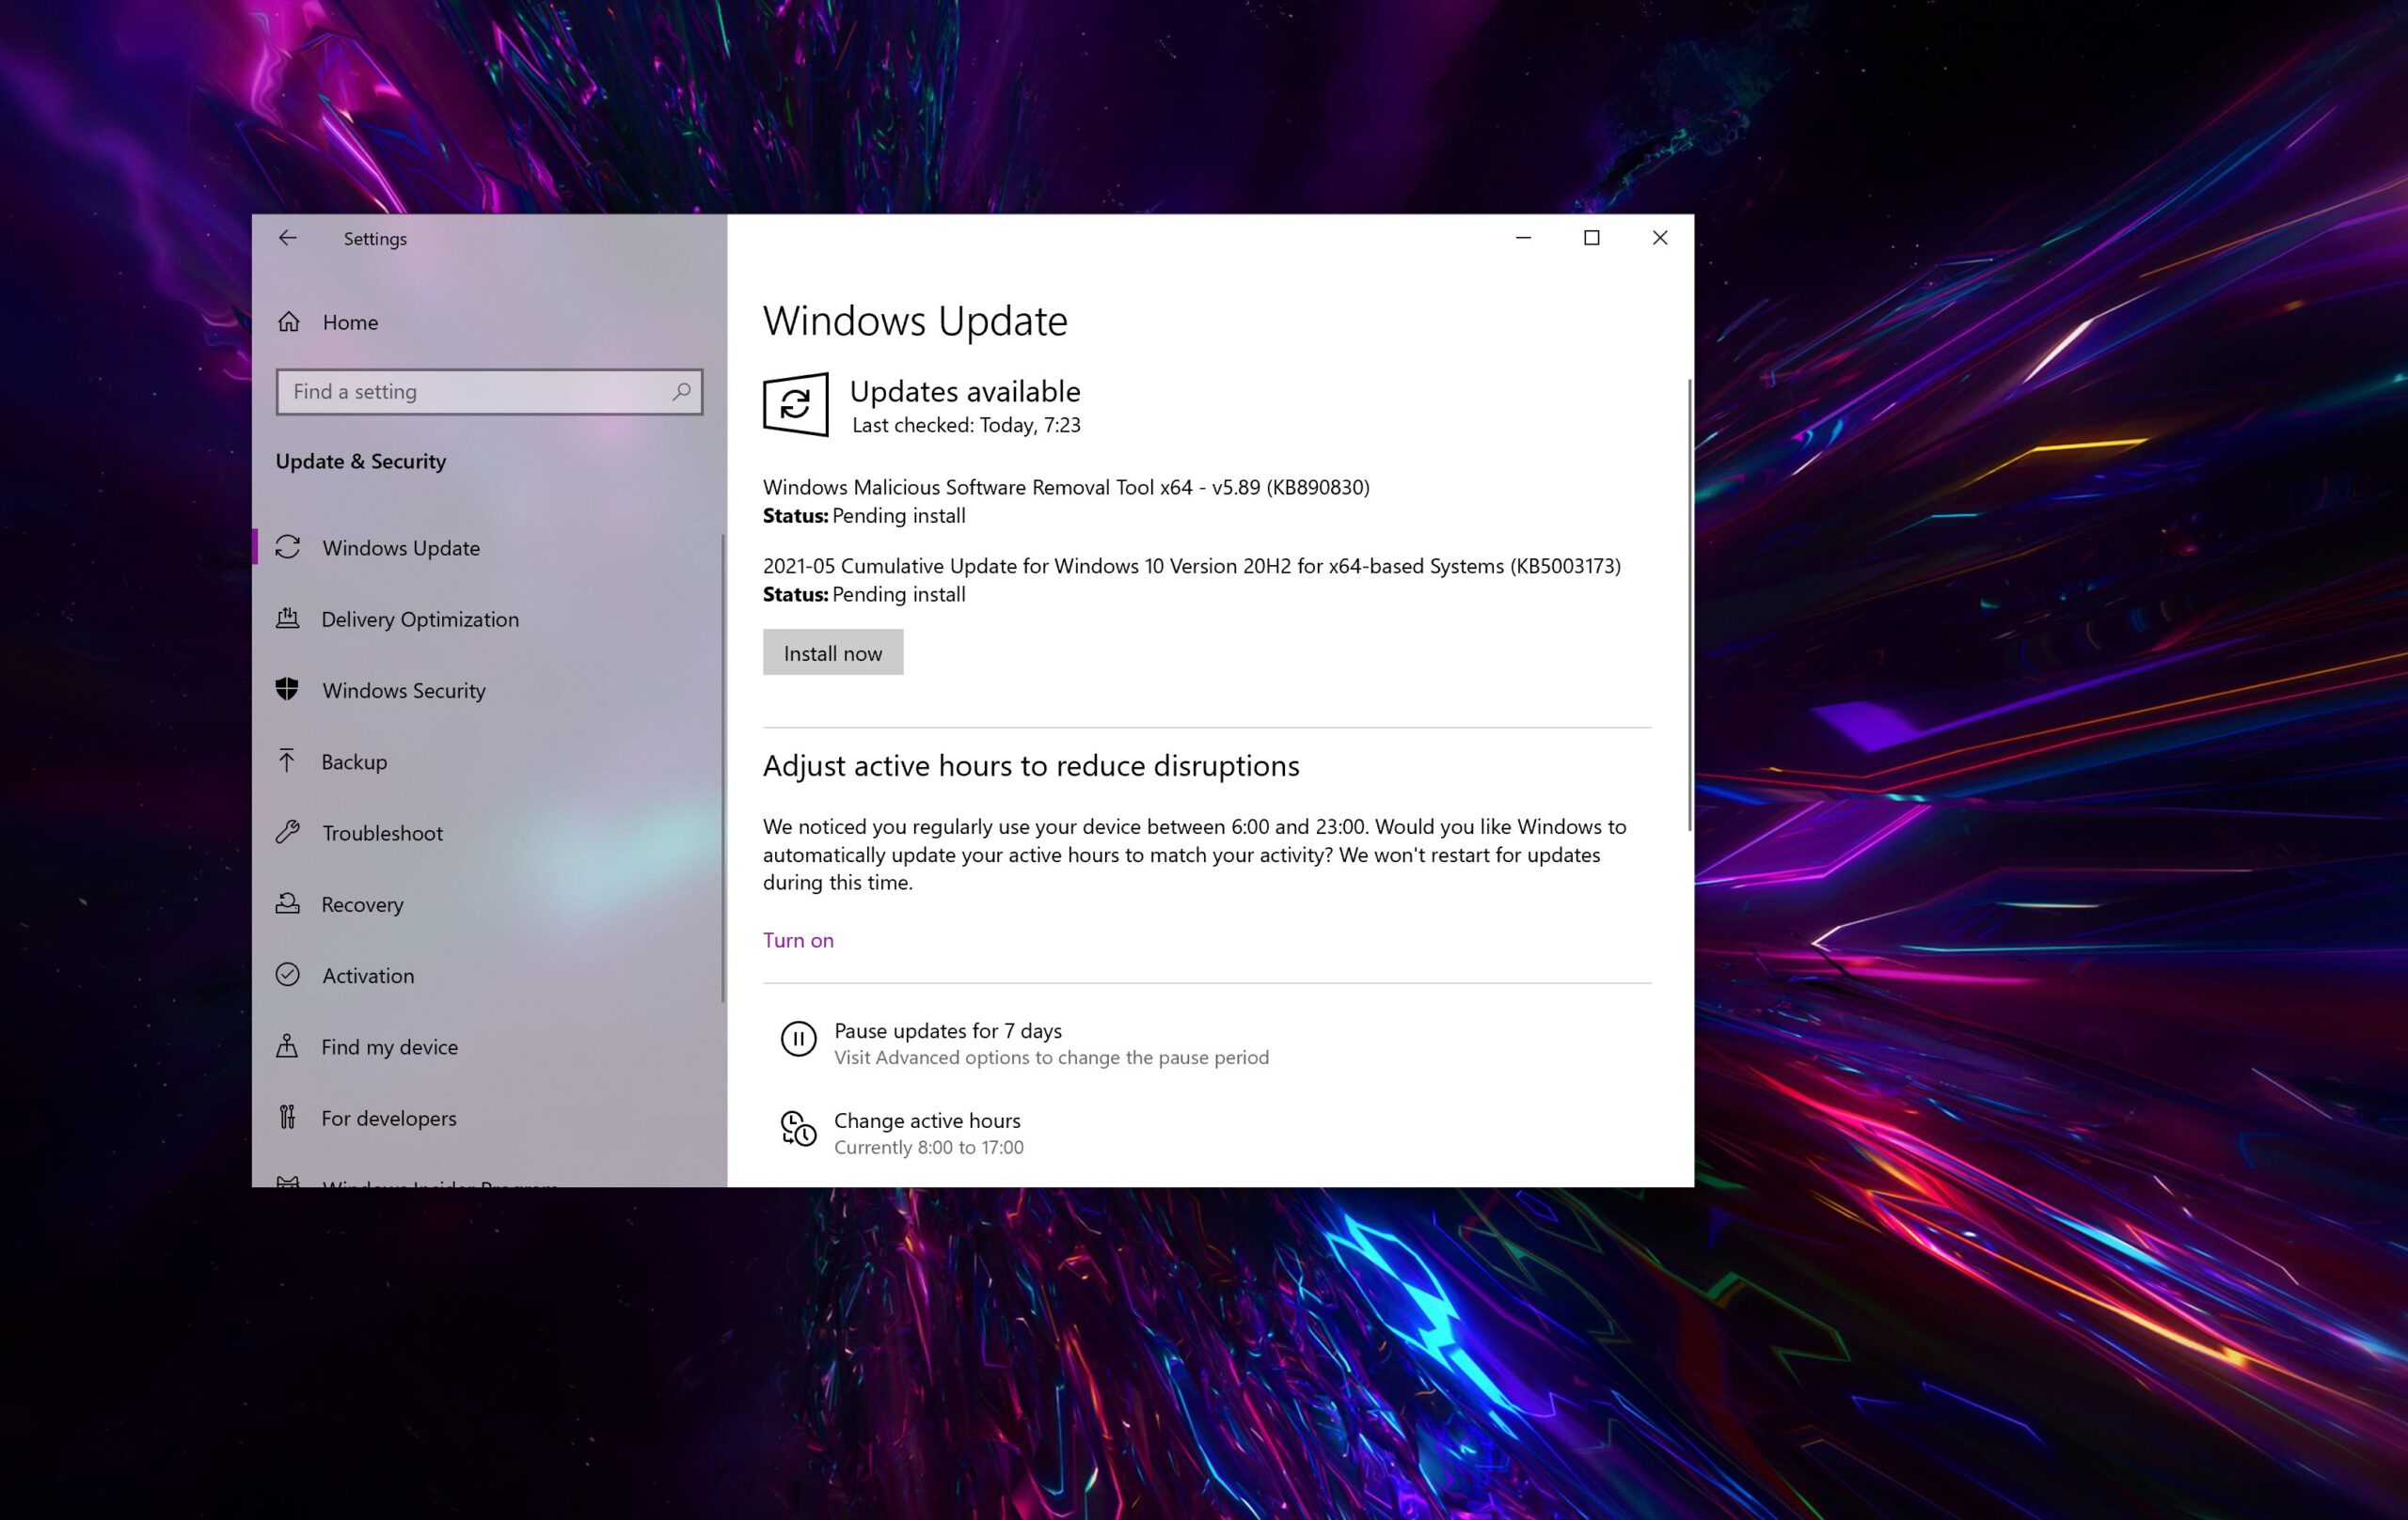Image resolution: width=2408 pixels, height=1520 pixels.
Task: Click the Windows Update page title
Action: pos(915,321)
